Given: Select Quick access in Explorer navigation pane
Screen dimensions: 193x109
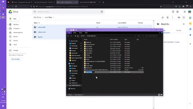Looking at the screenshot, I should pos(74,41).
